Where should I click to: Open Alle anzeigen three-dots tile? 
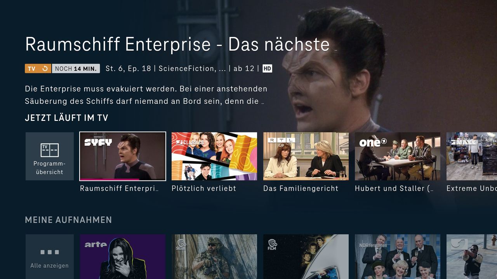pos(50,257)
